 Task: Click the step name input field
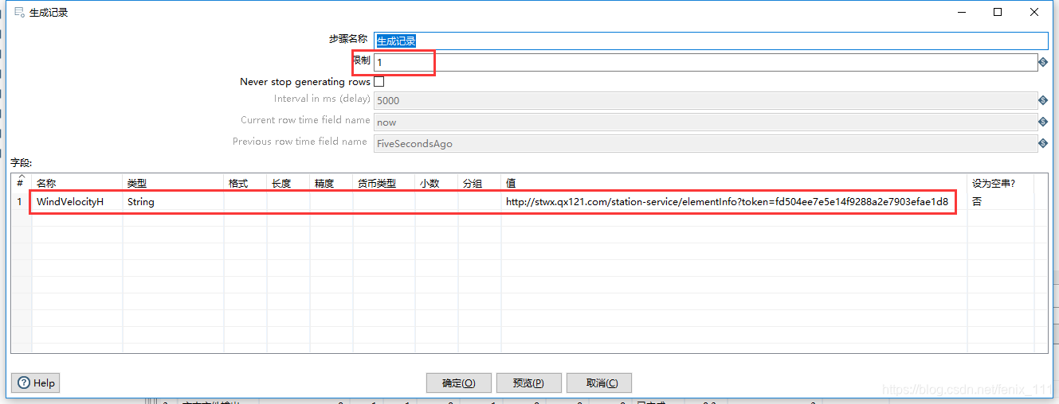[x=711, y=41]
